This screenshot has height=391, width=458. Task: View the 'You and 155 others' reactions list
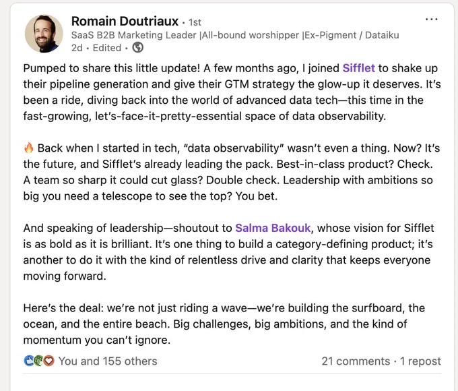tap(108, 361)
